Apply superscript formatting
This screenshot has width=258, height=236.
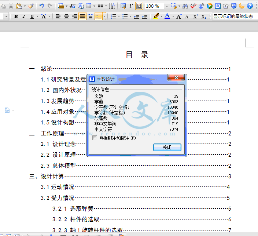pos(195,17)
